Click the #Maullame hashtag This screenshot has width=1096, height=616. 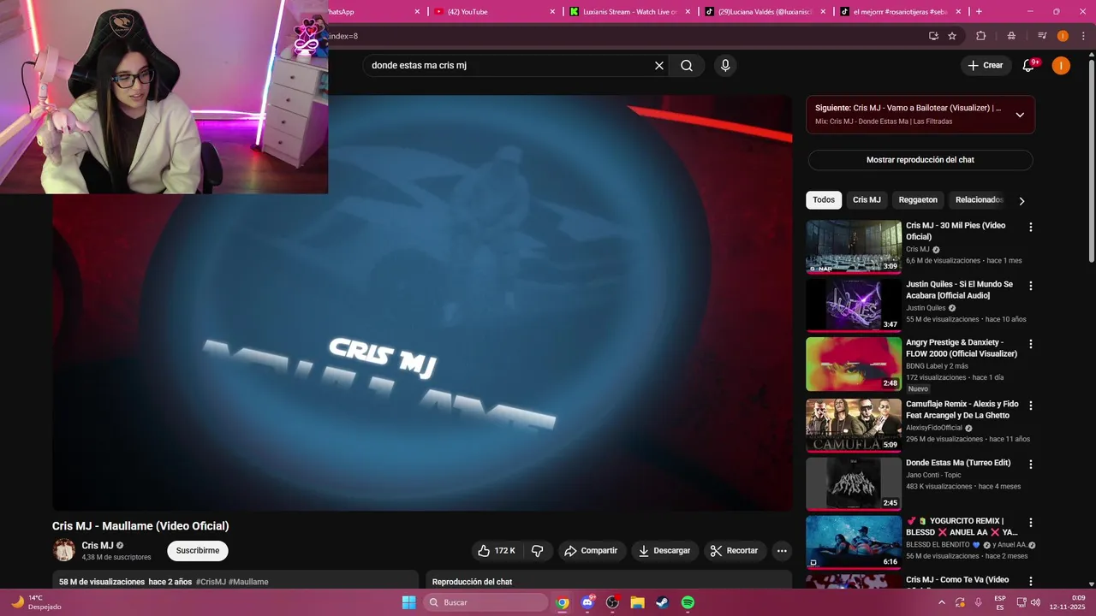click(x=248, y=582)
